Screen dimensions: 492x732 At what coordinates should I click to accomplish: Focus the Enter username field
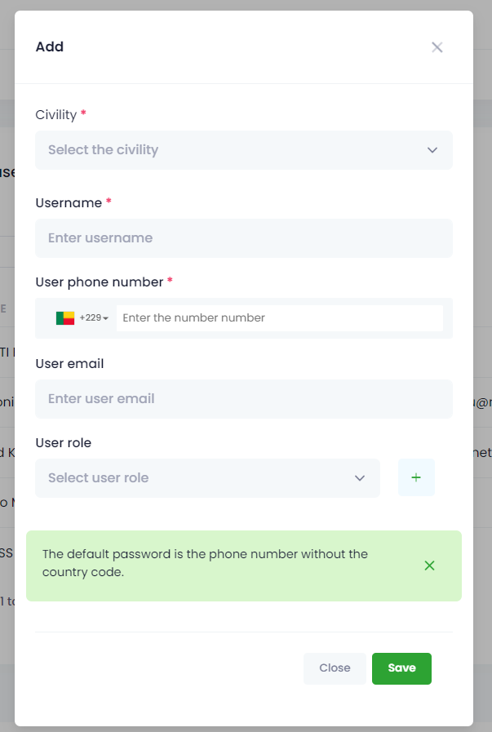point(244,237)
